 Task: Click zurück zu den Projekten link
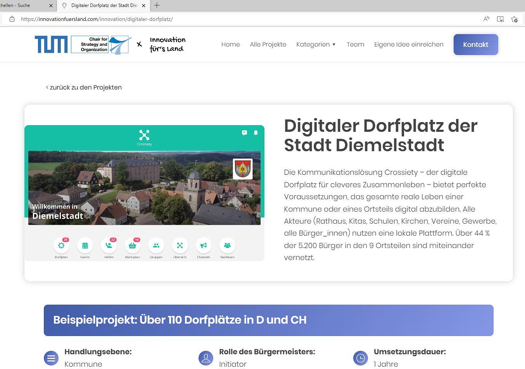point(84,88)
